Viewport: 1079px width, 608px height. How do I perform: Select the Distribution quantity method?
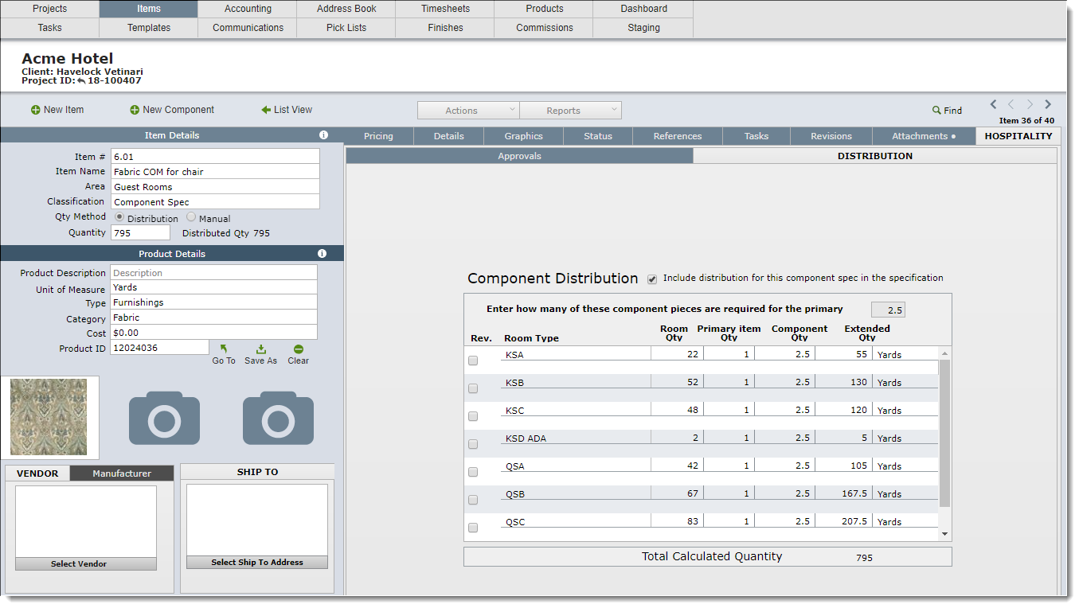point(119,216)
